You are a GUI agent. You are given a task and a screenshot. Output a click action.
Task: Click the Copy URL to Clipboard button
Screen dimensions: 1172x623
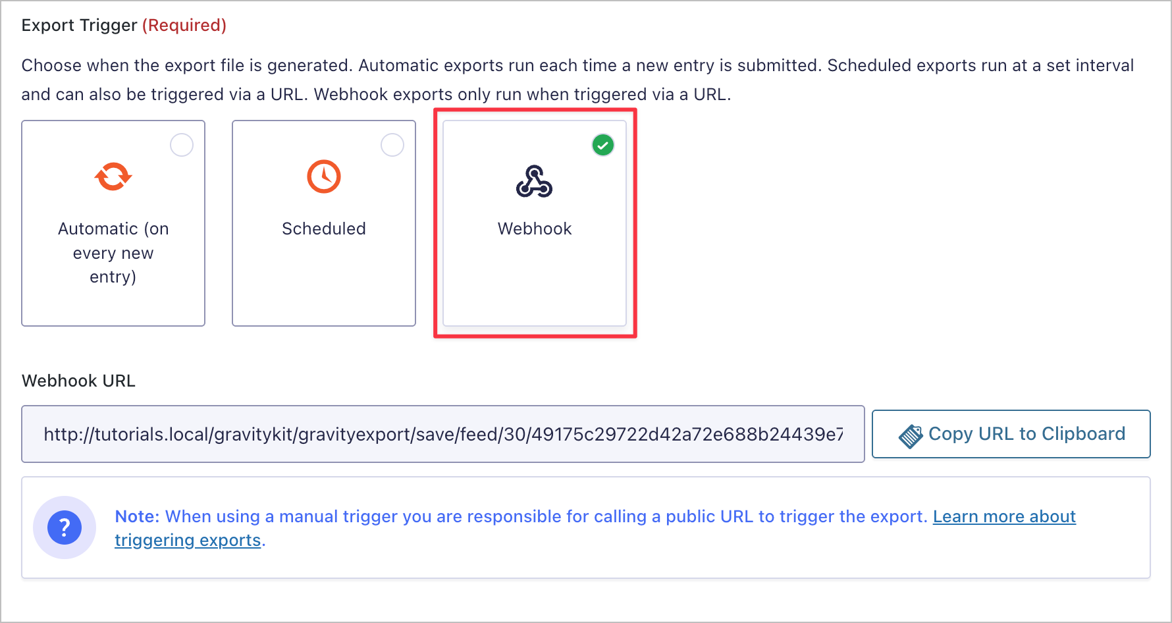tap(1010, 434)
